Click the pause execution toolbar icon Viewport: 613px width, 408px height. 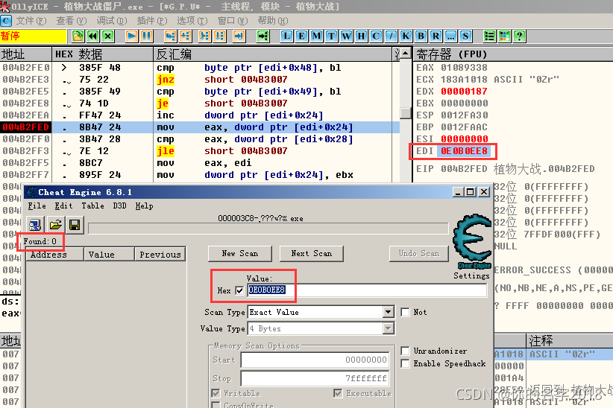pyautogui.click(x=147, y=36)
